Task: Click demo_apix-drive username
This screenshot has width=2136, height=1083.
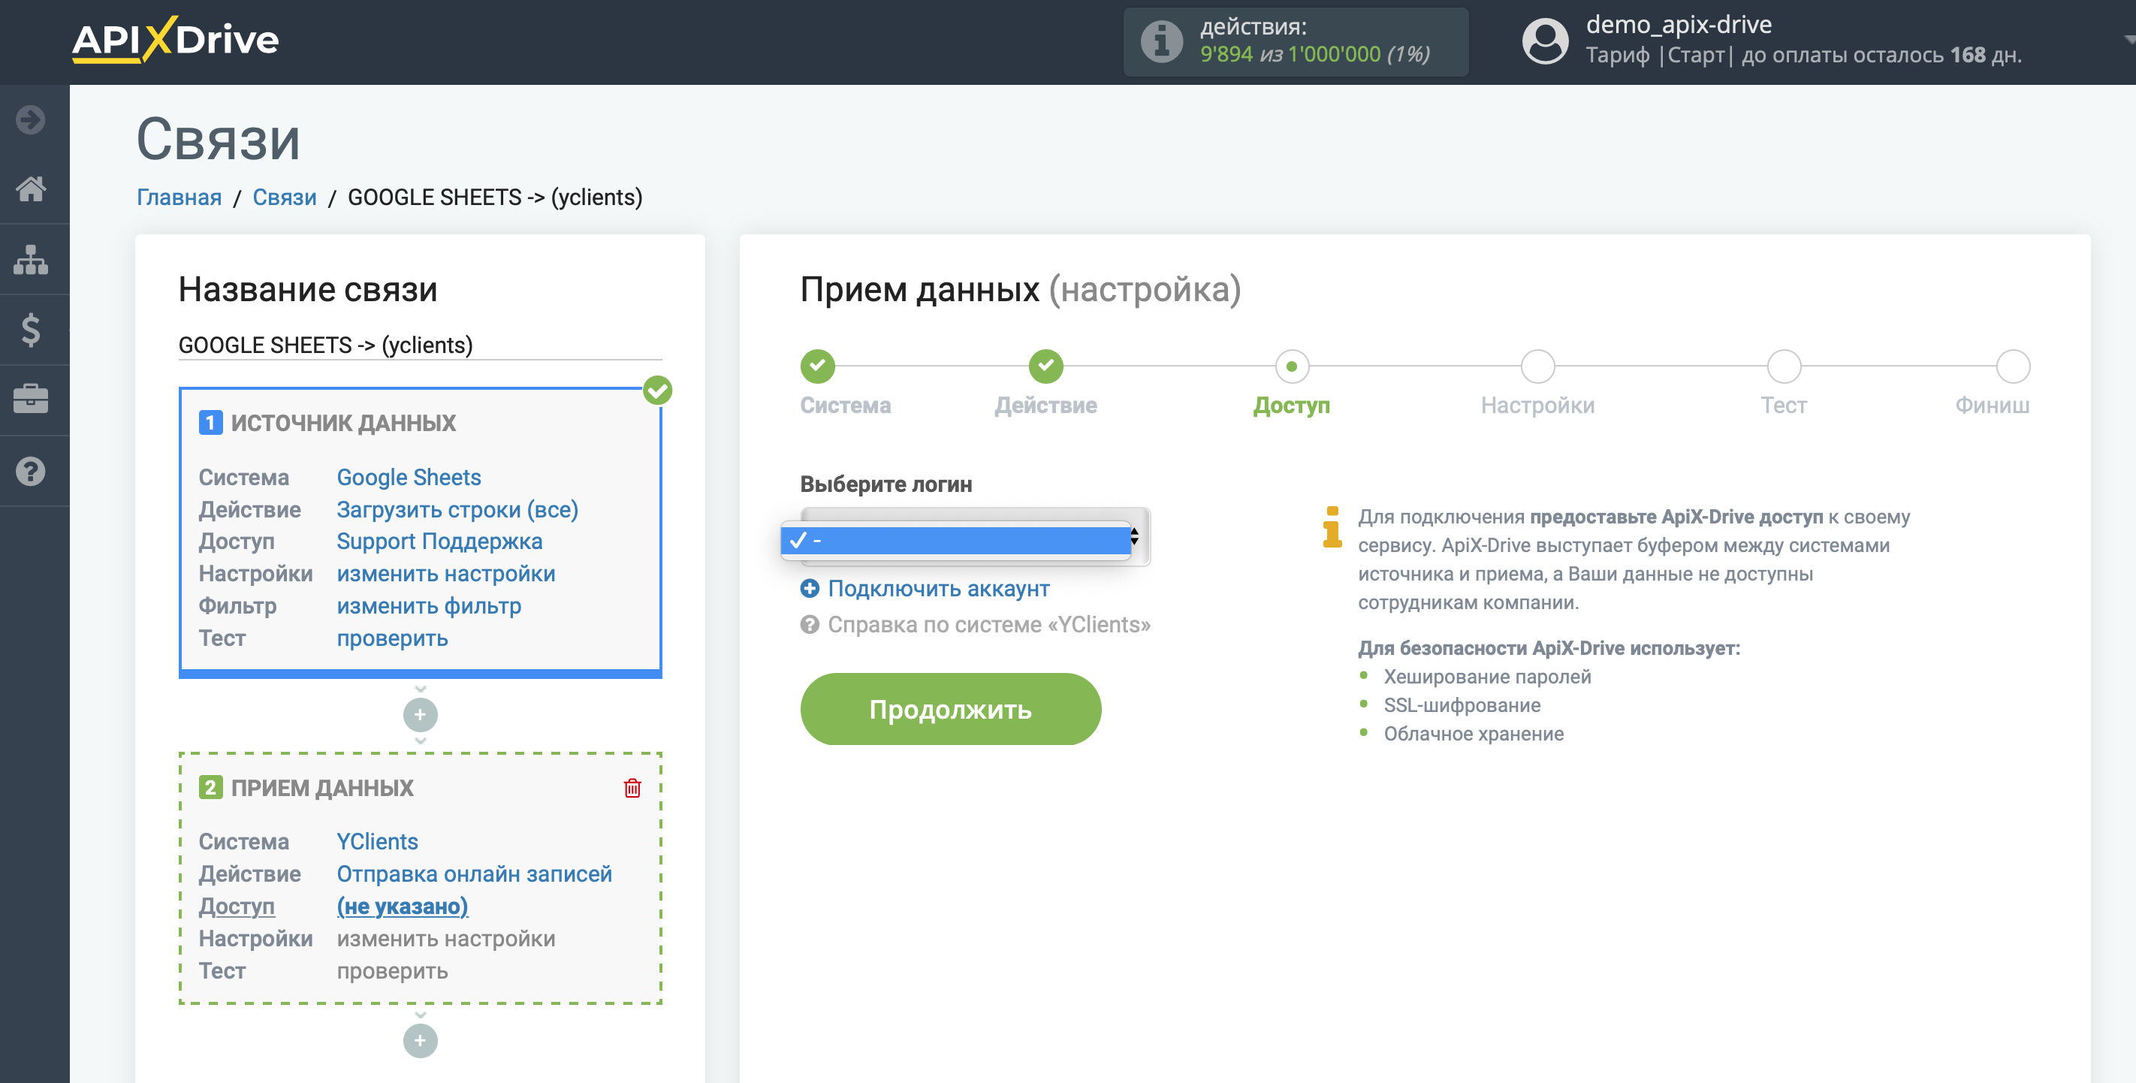Action: [x=1679, y=24]
